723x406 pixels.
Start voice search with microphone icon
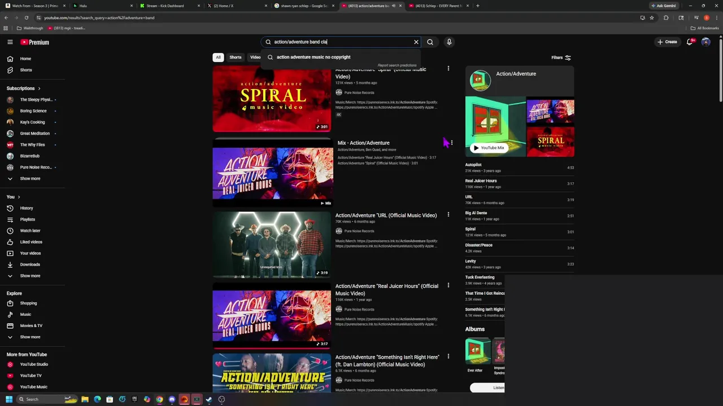tap(449, 42)
